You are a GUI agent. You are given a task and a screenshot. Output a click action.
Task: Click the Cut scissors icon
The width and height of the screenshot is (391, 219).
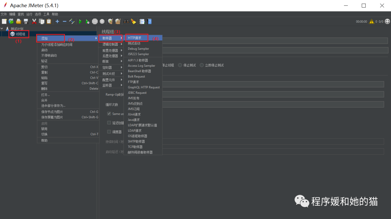(x=34, y=22)
